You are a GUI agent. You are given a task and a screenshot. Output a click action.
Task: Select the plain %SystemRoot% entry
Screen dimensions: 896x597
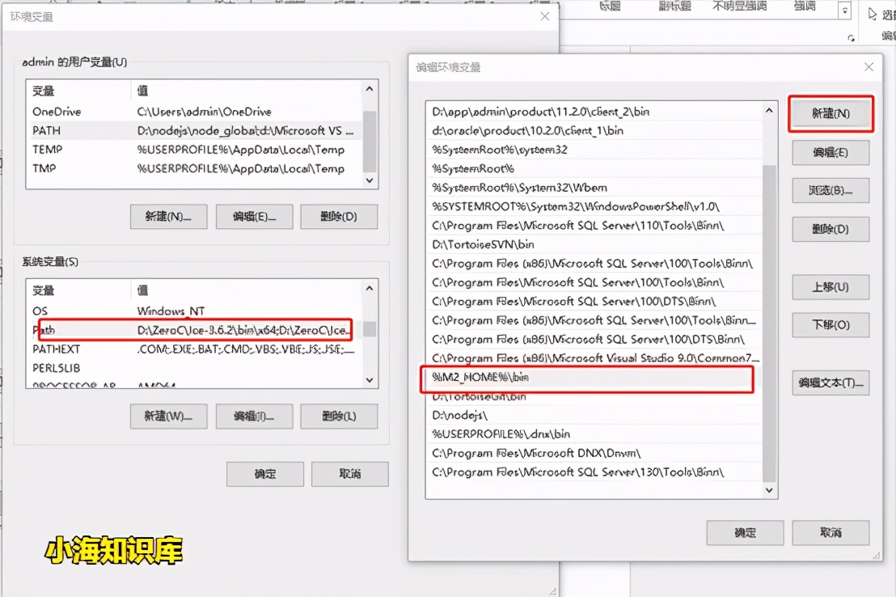(595, 168)
